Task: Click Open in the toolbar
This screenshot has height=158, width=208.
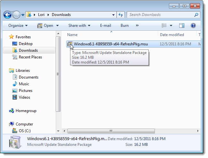Action: (x=45, y=26)
